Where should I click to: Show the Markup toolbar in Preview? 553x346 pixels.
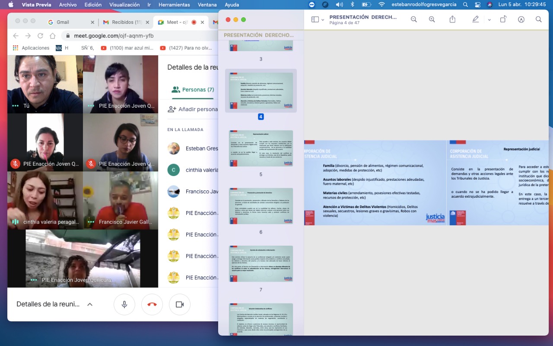point(521,19)
